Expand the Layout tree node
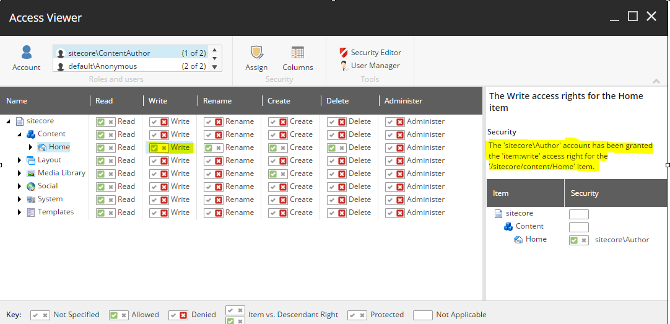The height and width of the screenshot is (324, 670). tap(20, 160)
